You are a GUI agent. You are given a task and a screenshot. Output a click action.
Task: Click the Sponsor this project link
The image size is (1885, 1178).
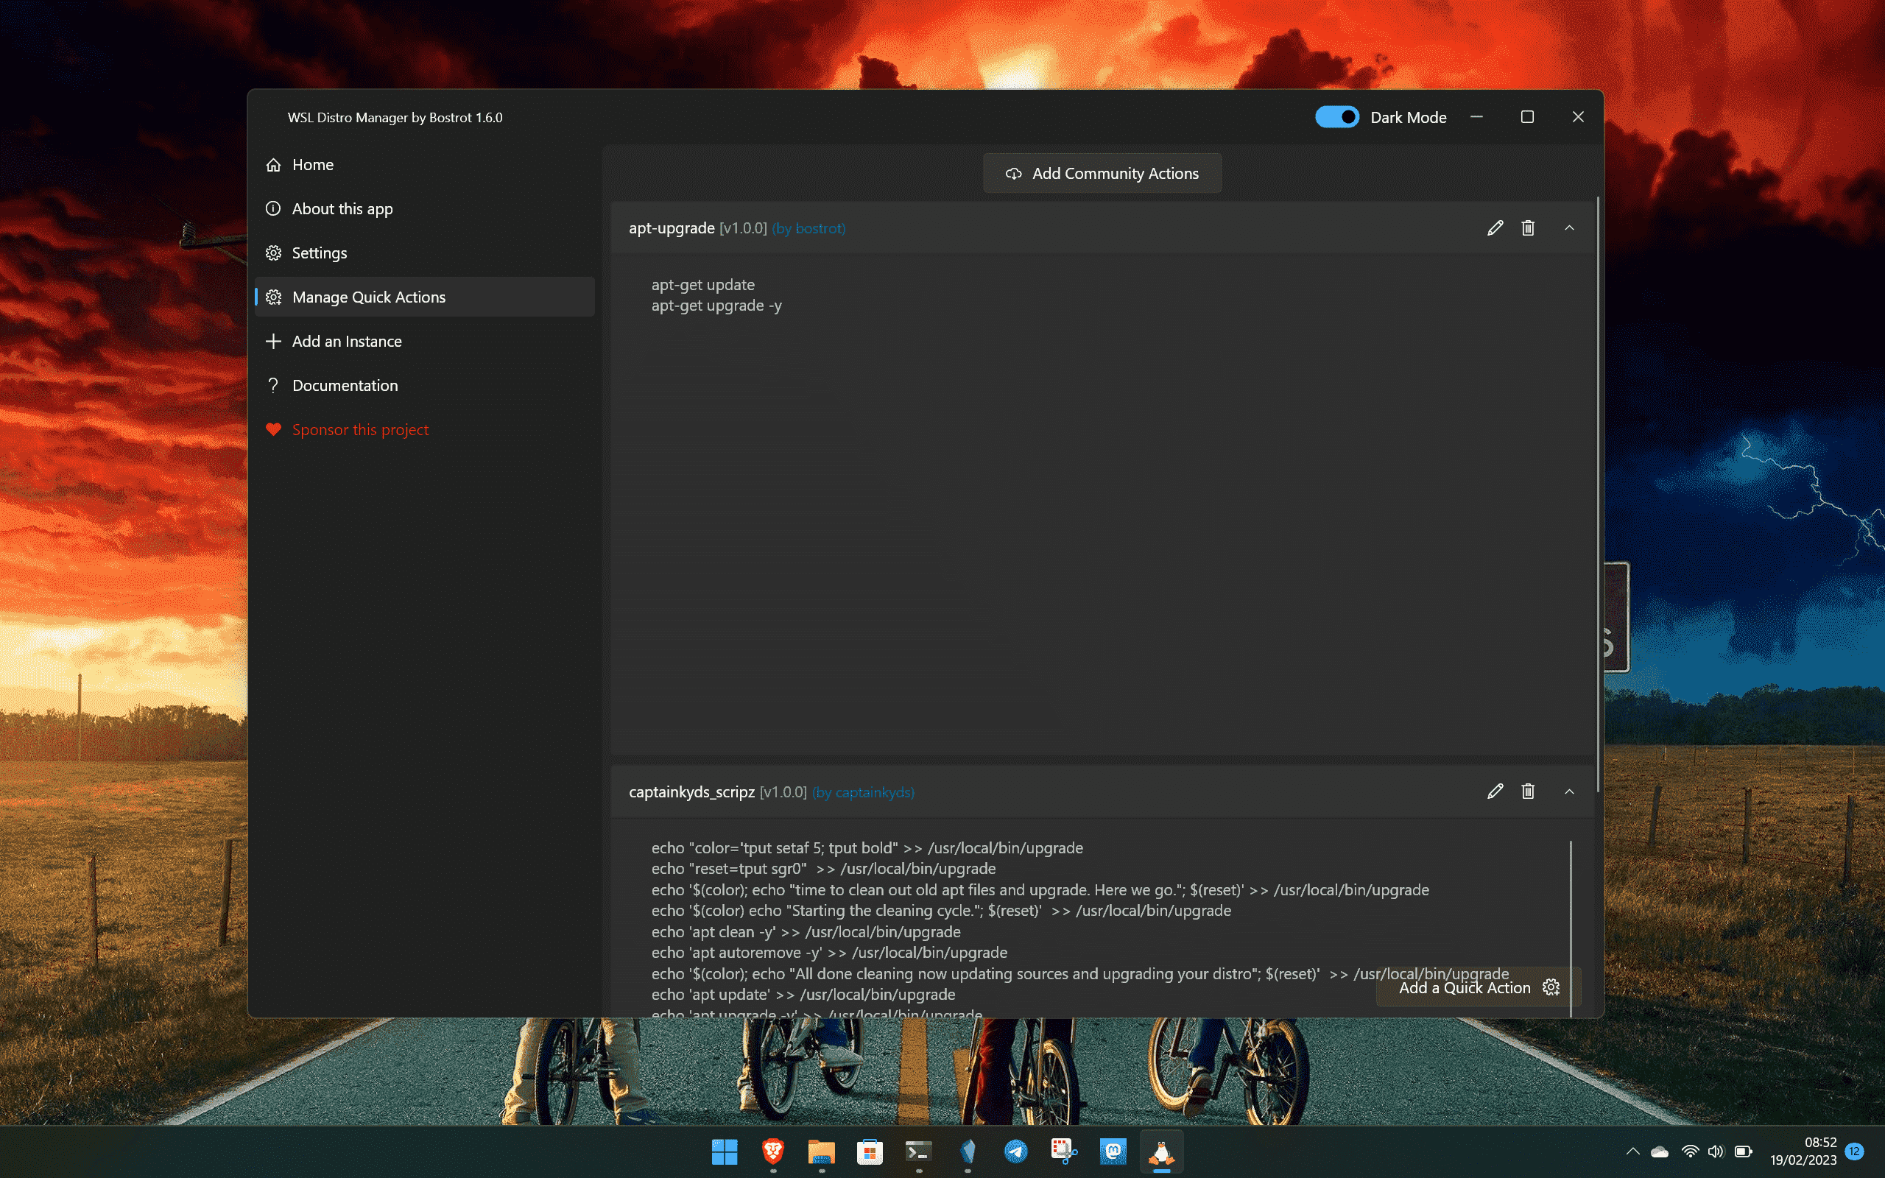coord(361,428)
